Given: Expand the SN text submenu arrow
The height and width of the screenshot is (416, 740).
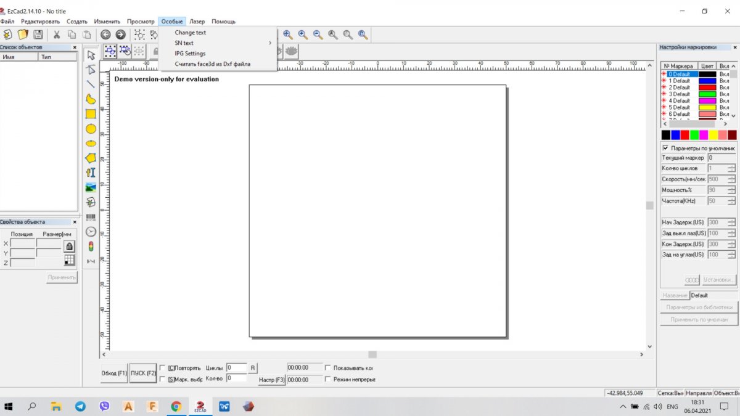Looking at the screenshot, I should pyautogui.click(x=269, y=43).
